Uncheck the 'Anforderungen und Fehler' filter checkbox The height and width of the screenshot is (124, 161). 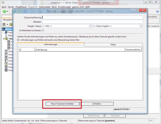tap(18, 40)
